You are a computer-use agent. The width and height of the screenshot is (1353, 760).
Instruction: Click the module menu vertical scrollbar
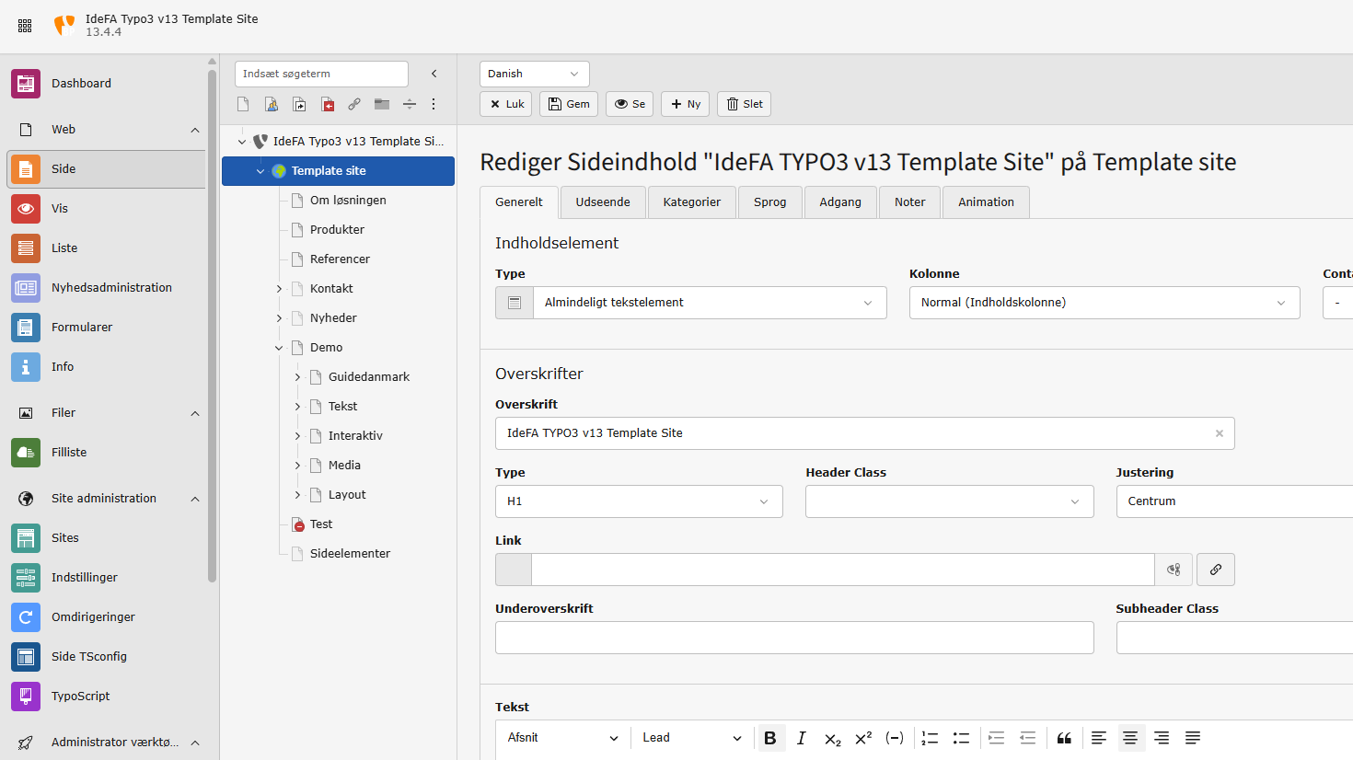tap(212, 322)
